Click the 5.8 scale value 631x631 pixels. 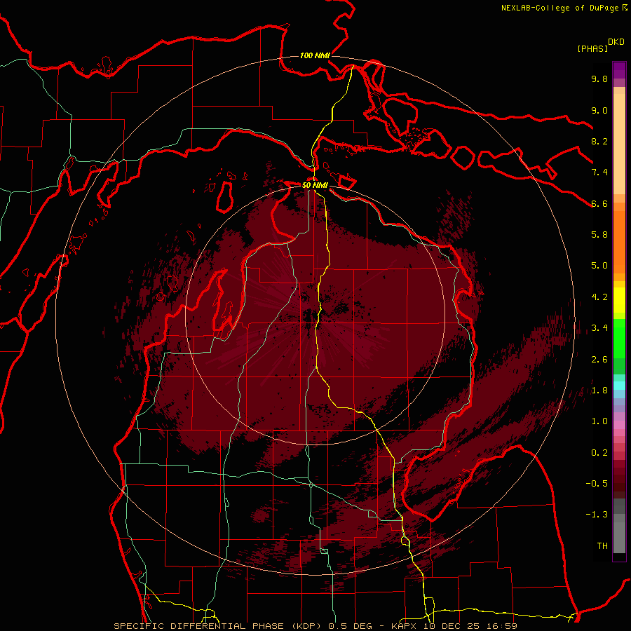[599, 235]
